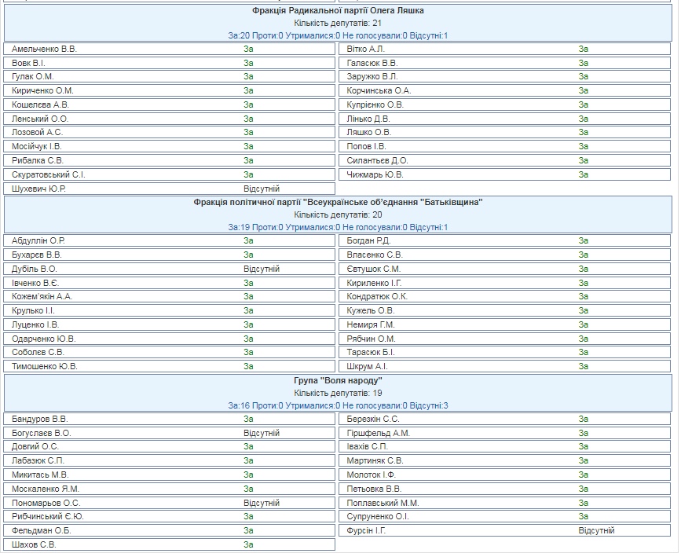Click Відсутній status for Дубіль В.О.

[262, 269]
